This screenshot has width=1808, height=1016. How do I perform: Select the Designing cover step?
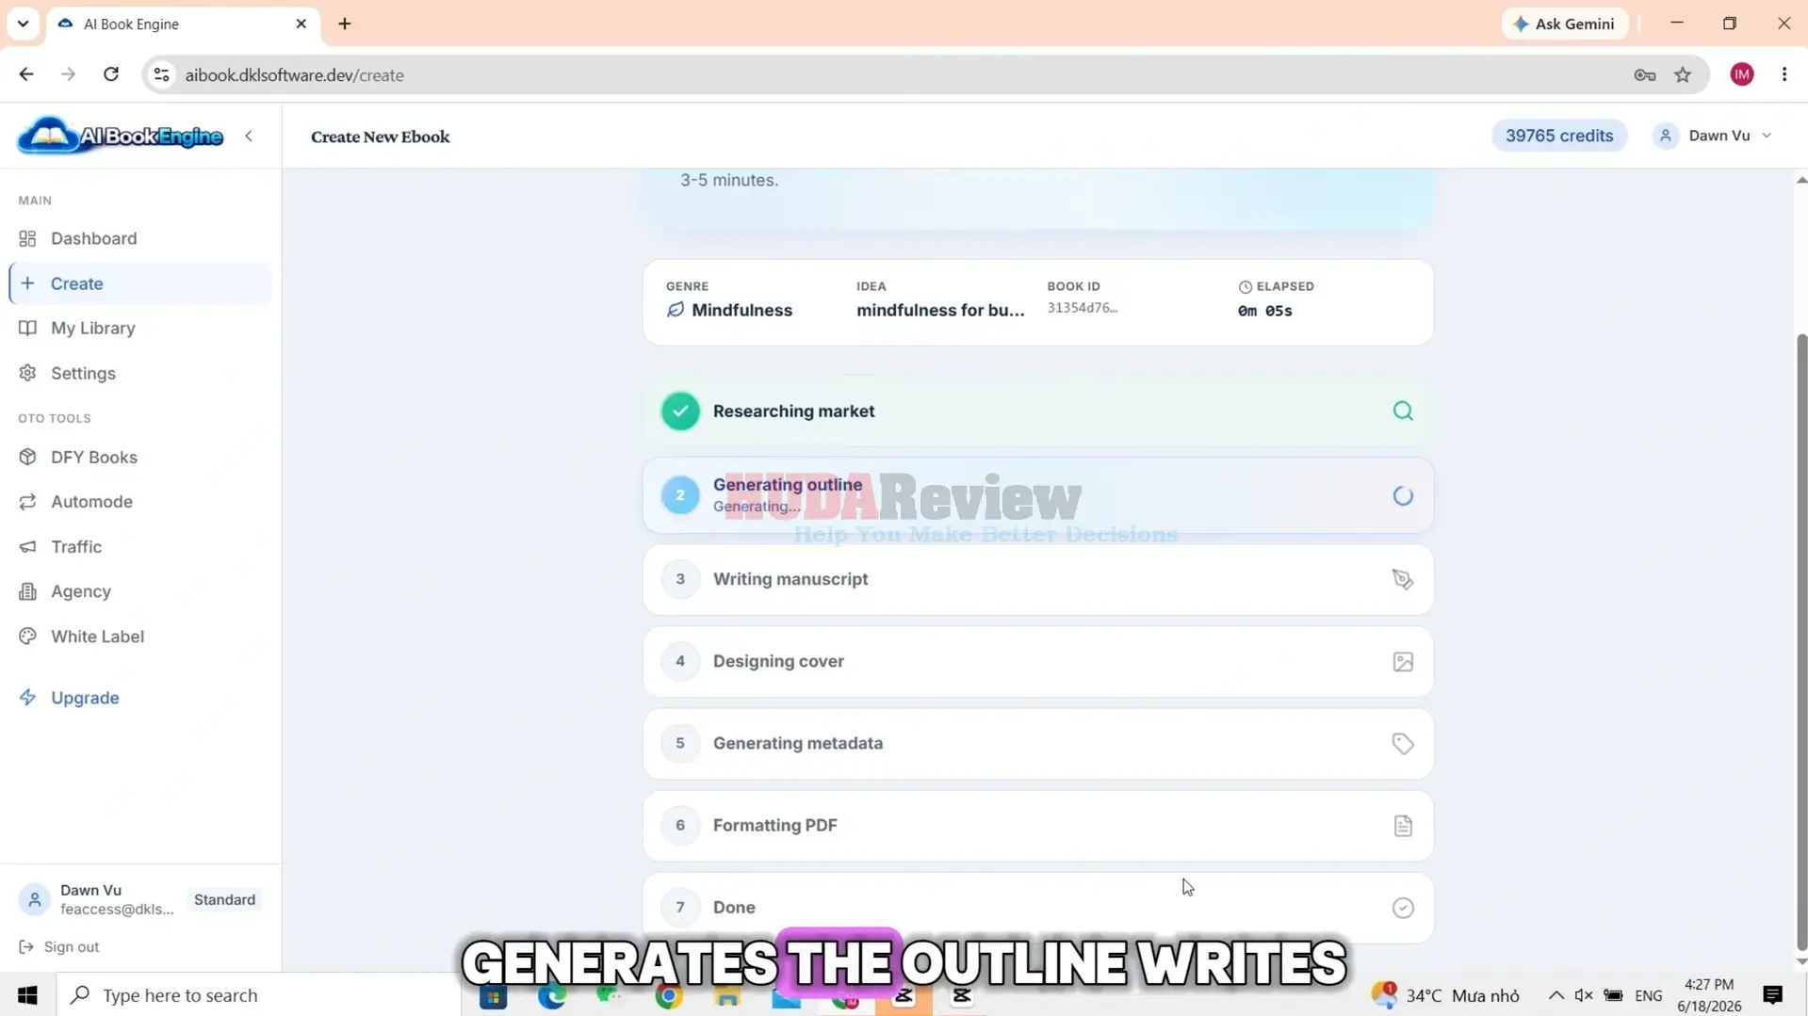tap(1037, 661)
